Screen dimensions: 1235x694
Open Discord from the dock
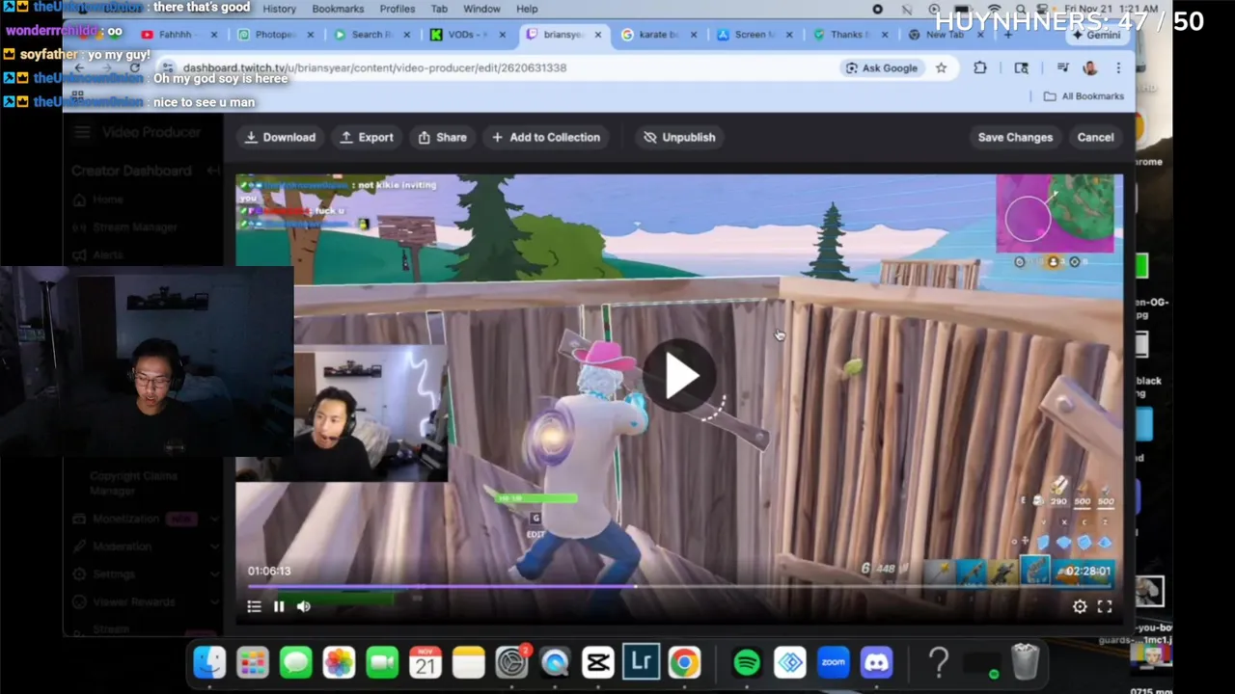pyautogui.click(x=876, y=662)
